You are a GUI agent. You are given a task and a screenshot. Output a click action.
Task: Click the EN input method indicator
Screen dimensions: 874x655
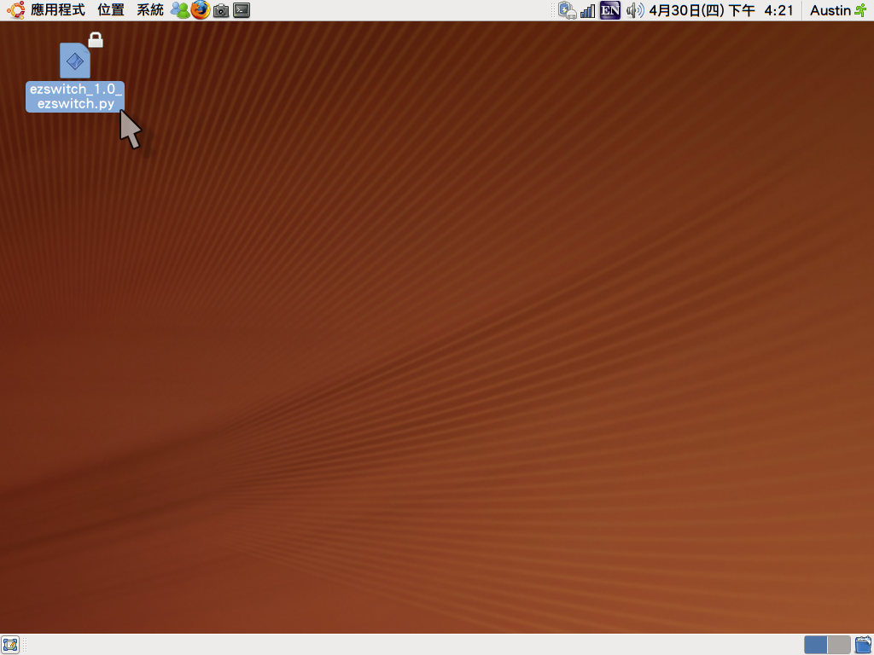(609, 10)
